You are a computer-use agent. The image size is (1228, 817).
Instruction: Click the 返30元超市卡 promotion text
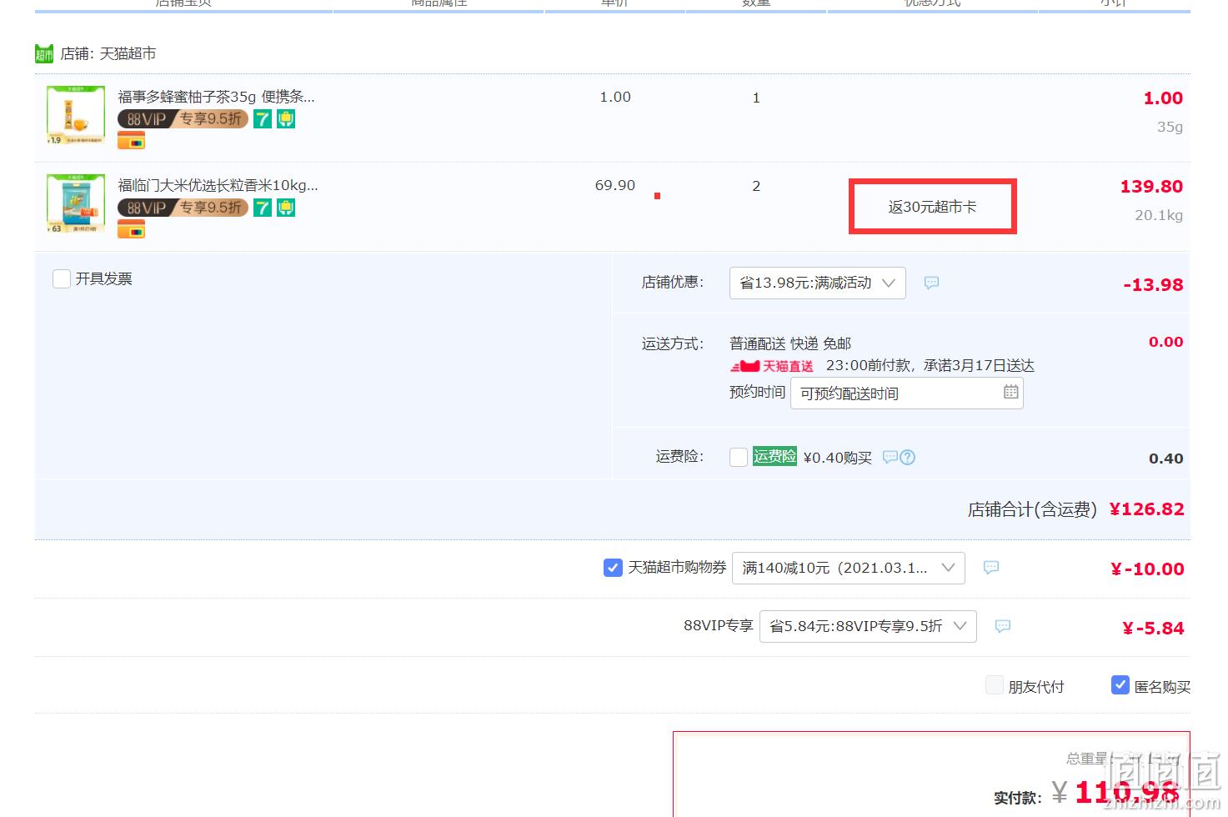(932, 207)
